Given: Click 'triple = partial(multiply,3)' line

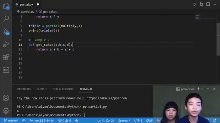Looking at the screenshot, I should click(x=55, y=26).
